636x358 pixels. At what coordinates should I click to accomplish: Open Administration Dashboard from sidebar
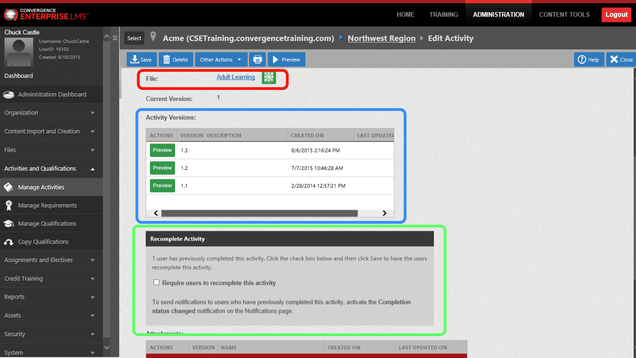(x=52, y=94)
